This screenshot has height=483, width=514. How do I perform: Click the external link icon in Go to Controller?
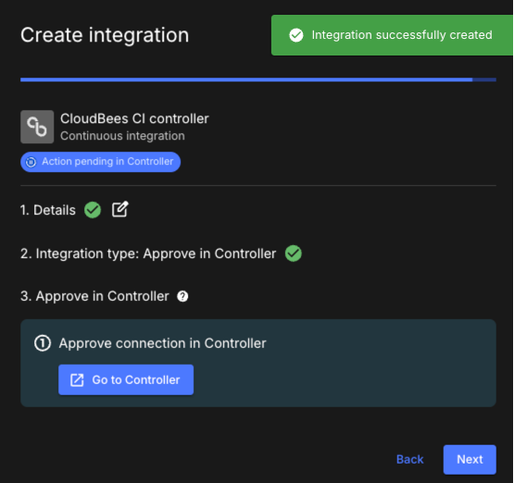pos(77,380)
